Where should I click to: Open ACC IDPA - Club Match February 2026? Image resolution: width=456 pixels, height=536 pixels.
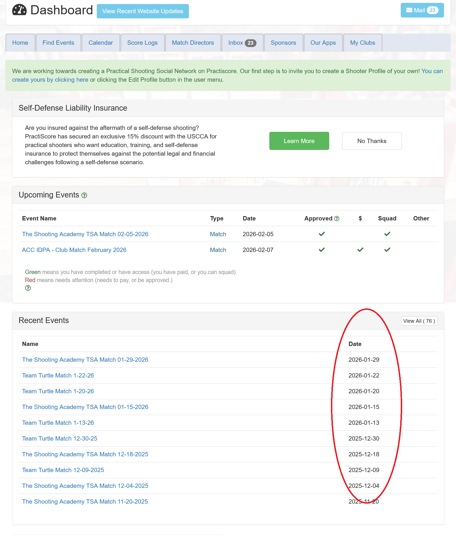click(74, 250)
